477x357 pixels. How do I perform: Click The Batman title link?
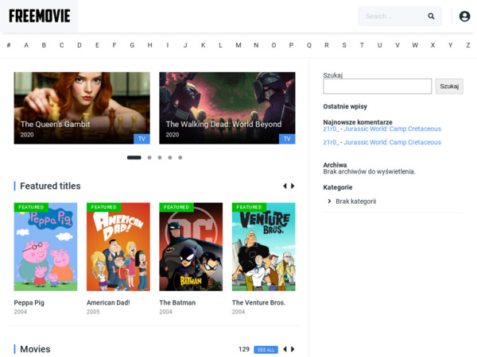(x=177, y=303)
